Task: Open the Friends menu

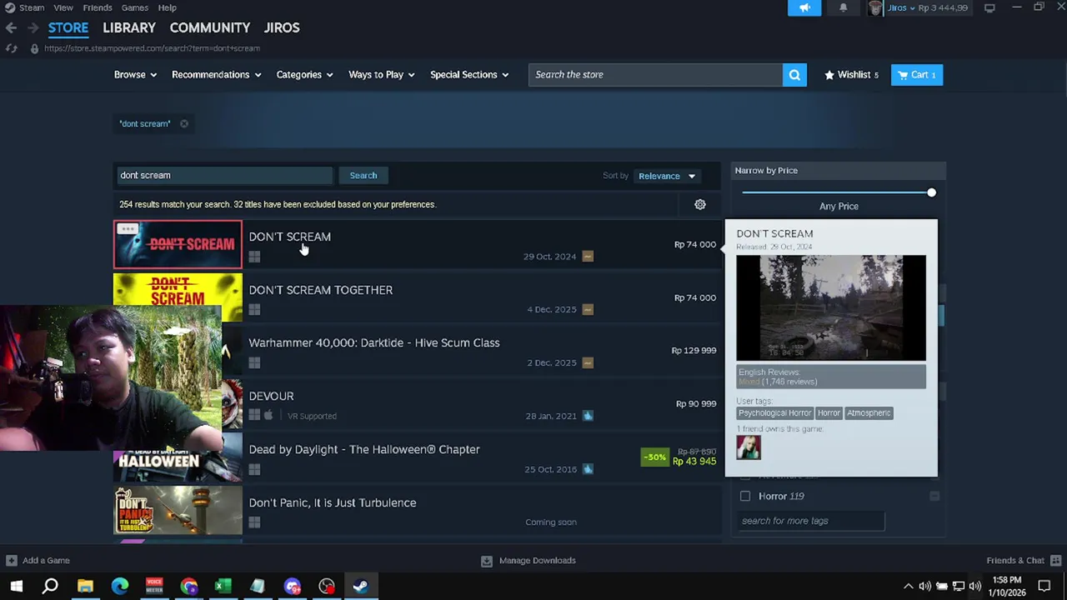Action: [98, 7]
